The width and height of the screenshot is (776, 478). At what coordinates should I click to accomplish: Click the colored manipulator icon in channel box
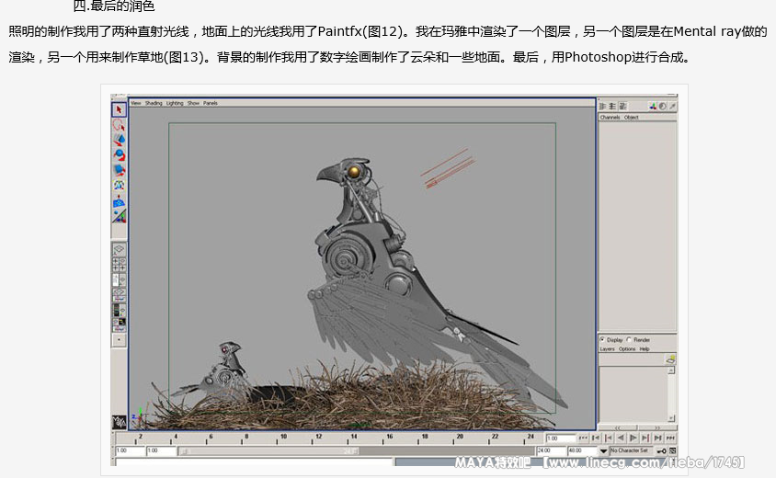click(652, 107)
